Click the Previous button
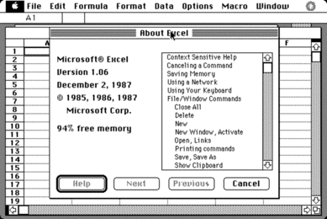This screenshot has width=327, height=219. (x=192, y=184)
